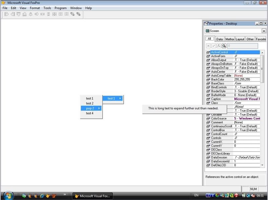Switch to the Layout tab
This screenshot has height=200, width=268.
click(x=240, y=39)
